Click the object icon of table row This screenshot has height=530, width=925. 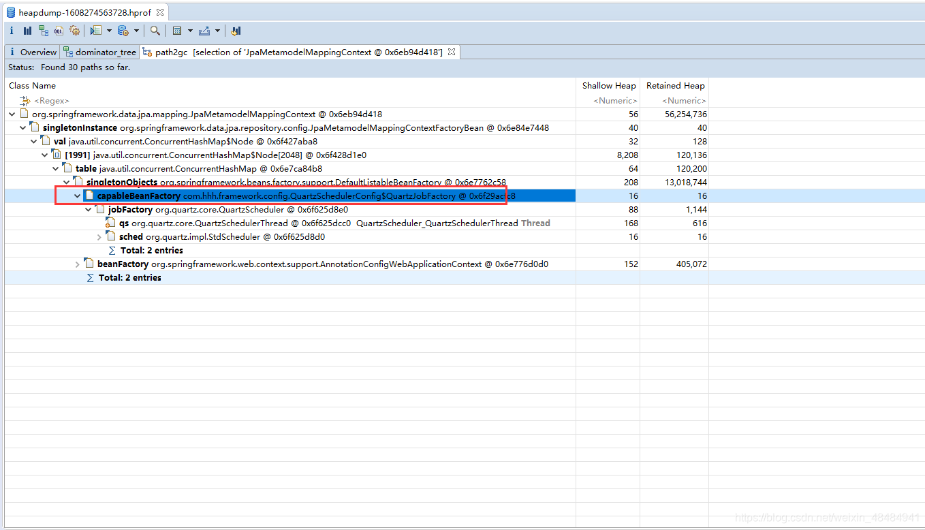pyautogui.click(x=67, y=168)
